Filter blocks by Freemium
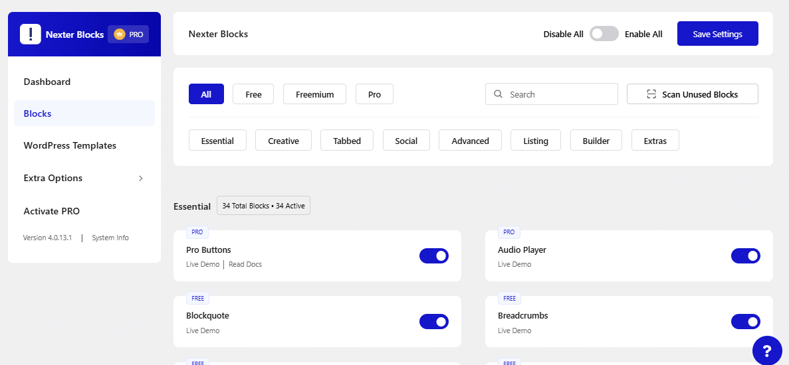Viewport: 789px width, 365px height. tap(314, 94)
